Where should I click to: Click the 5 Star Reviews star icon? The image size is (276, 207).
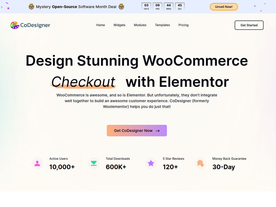pos(151,163)
